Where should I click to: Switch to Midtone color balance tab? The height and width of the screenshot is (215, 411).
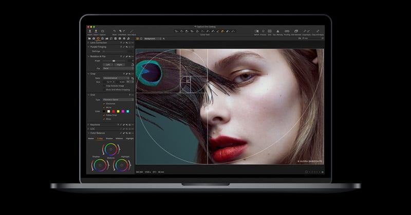tap(119, 138)
